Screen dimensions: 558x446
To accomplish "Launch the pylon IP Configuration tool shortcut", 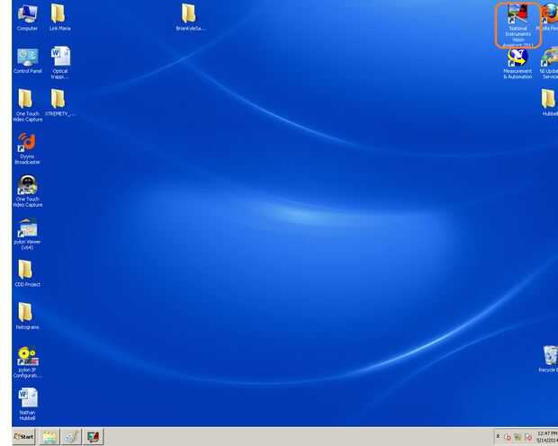I will point(27,362).
